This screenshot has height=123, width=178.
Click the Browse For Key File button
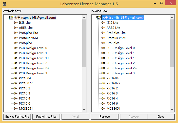17,117
